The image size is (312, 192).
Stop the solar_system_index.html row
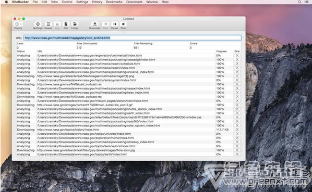pyautogui.click(x=237, y=125)
